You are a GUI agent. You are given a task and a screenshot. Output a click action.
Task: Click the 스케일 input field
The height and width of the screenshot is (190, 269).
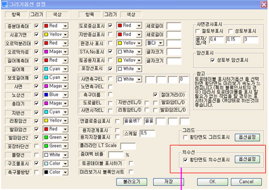pos(147,133)
